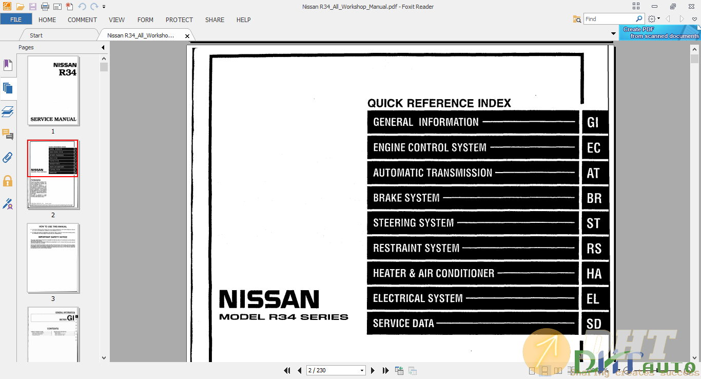701x379 pixels.
Task: Open the Comments panel icon in sidebar
Action: coord(8,135)
